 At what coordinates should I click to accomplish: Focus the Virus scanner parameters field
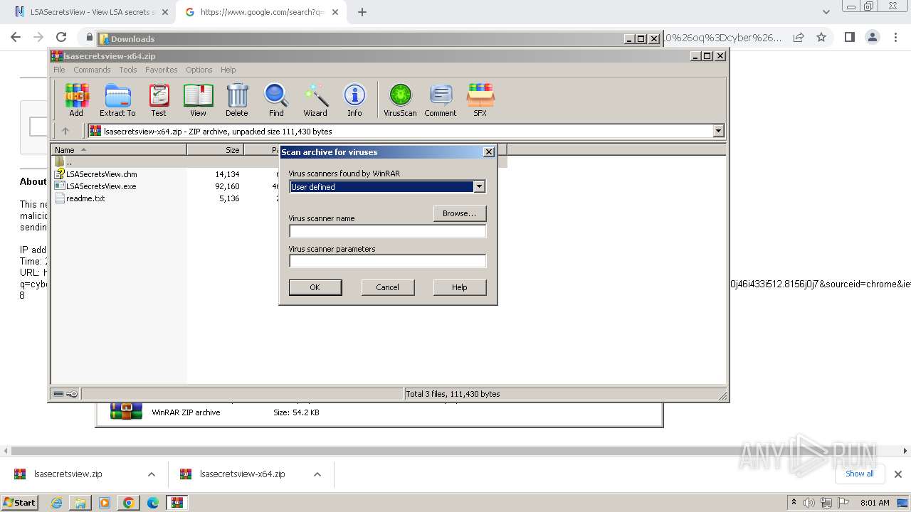pyautogui.click(x=387, y=261)
